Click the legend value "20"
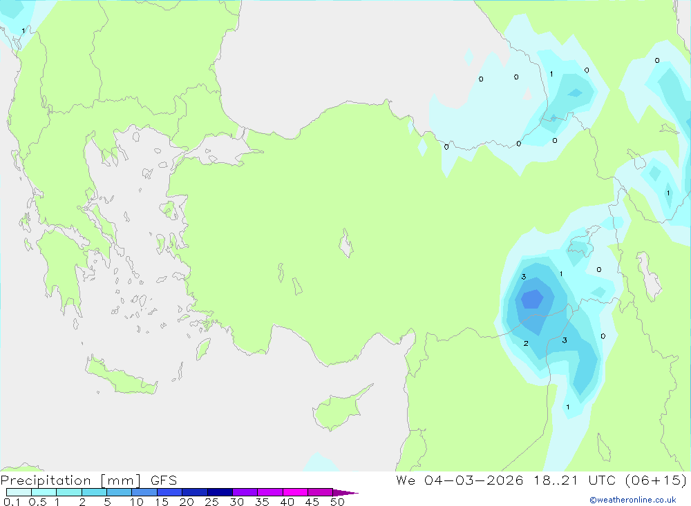Viewport: 691px width, 506px height. (x=187, y=502)
